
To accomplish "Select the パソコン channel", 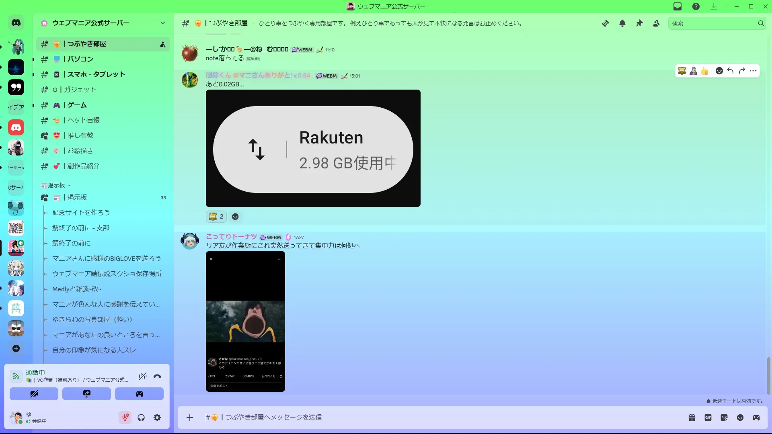I will click(80, 59).
